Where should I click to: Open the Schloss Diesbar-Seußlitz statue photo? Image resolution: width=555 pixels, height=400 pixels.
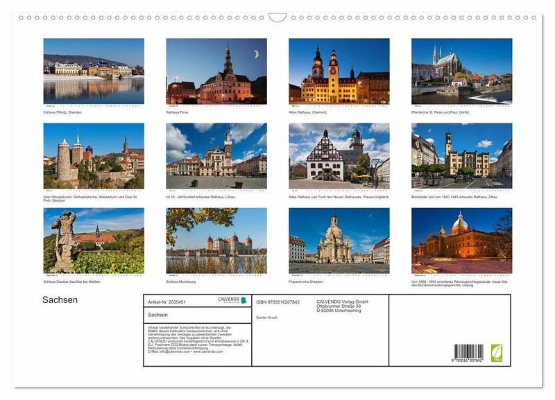click(94, 241)
